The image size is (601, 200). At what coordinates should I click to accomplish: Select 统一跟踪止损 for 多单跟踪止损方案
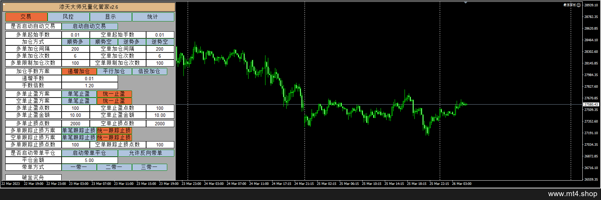tap(114, 130)
